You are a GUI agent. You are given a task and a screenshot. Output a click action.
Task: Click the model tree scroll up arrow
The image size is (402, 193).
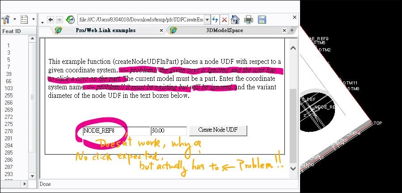(x=32, y=39)
